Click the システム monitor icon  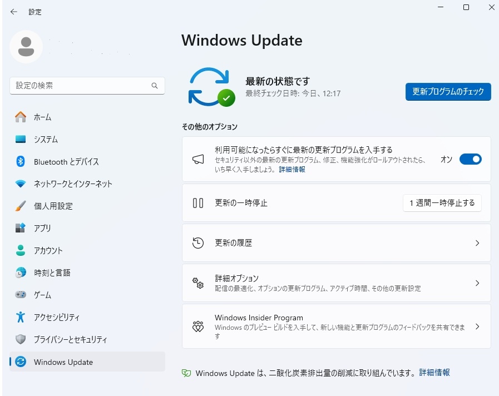tap(21, 139)
